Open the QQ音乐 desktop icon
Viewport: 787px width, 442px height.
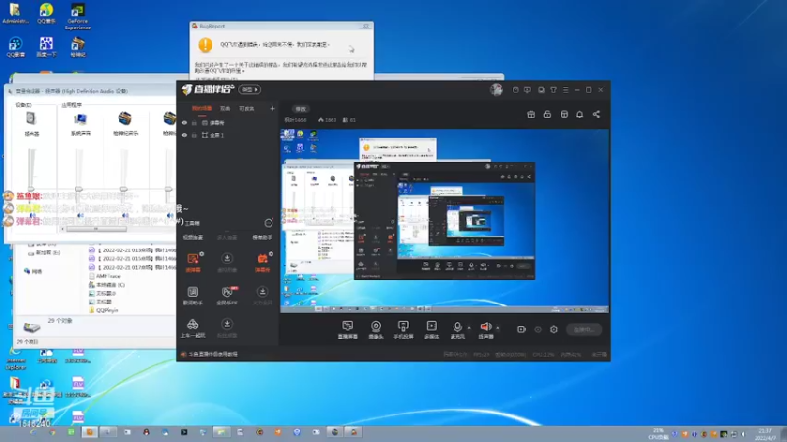pos(46,14)
